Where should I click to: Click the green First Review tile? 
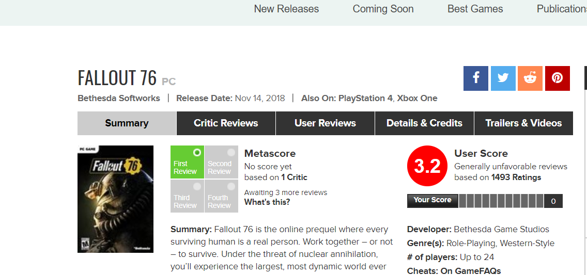[187, 162]
